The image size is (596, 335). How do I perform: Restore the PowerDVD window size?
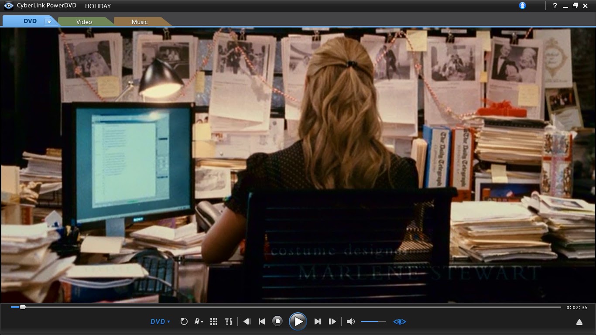[575, 6]
